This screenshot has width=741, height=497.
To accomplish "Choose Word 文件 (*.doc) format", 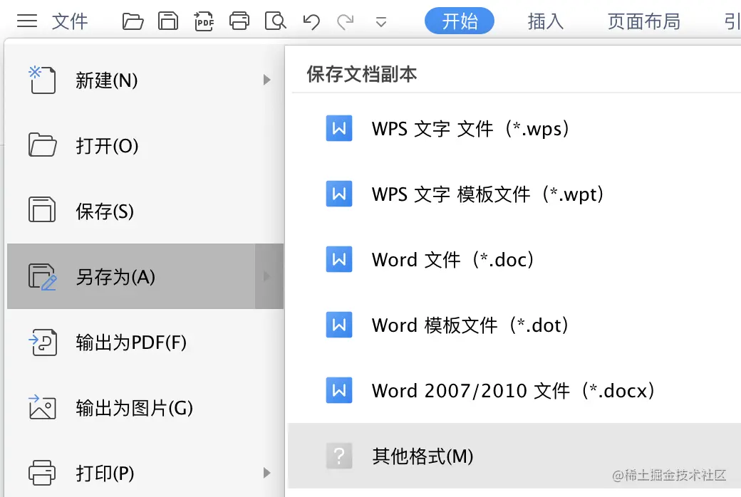I will click(x=514, y=259).
